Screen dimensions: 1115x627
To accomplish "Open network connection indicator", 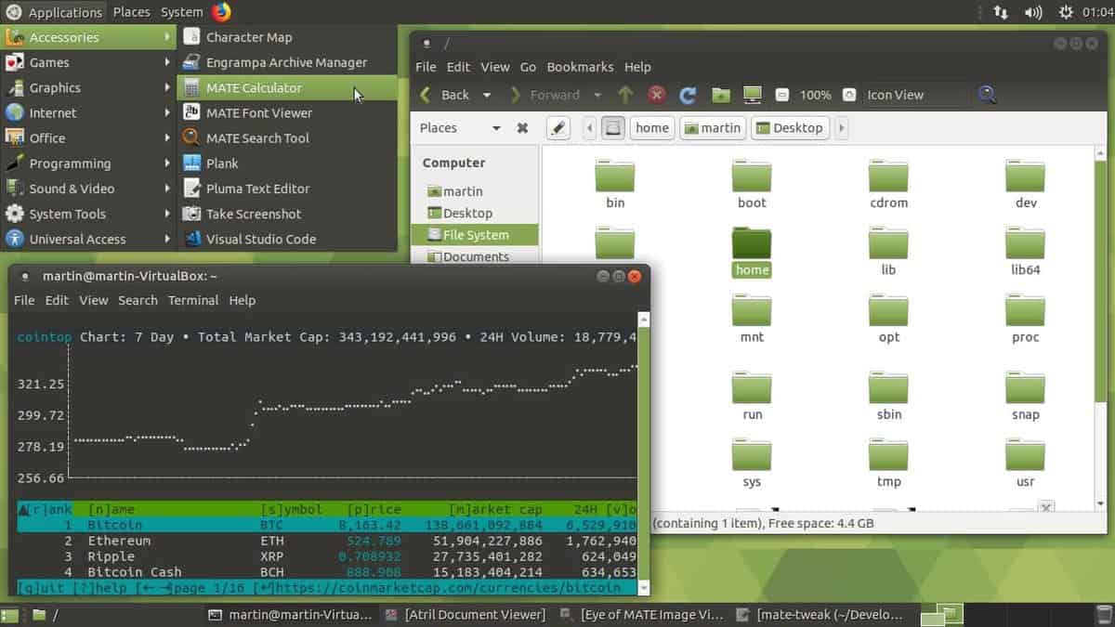I will pyautogui.click(x=1001, y=12).
